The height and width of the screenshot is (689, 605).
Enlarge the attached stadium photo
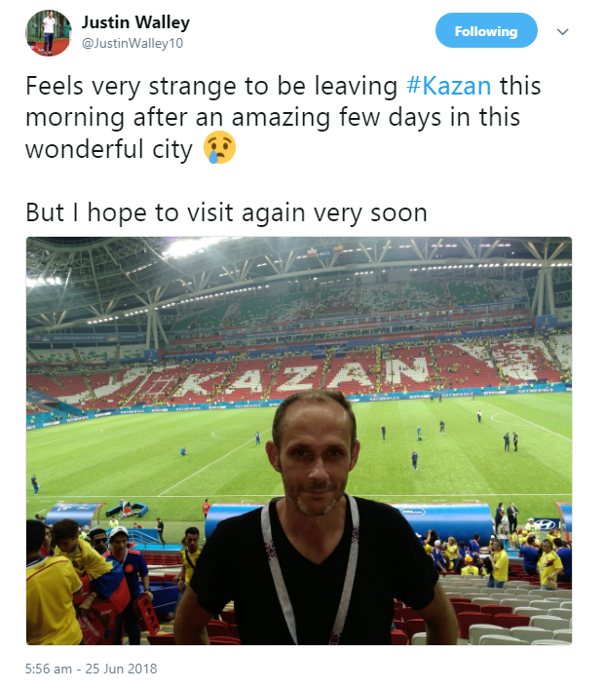pos(299,440)
